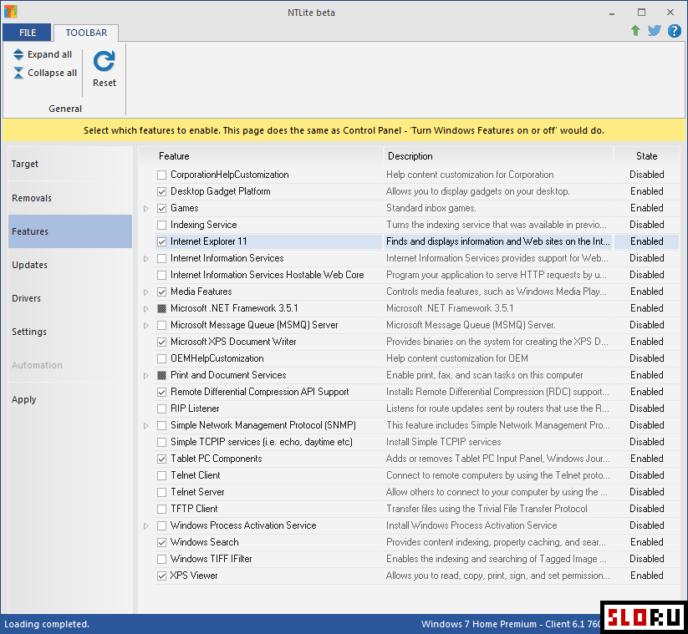Uncheck Internet Explorer 11

click(162, 241)
